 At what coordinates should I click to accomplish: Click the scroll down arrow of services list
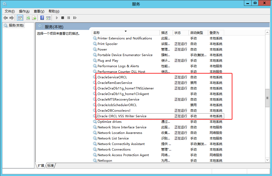pos(267,160)
